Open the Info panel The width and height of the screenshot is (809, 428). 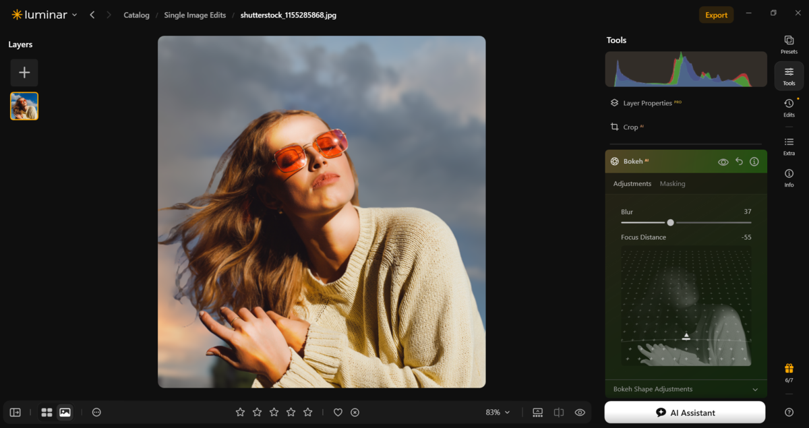(789, 177)
